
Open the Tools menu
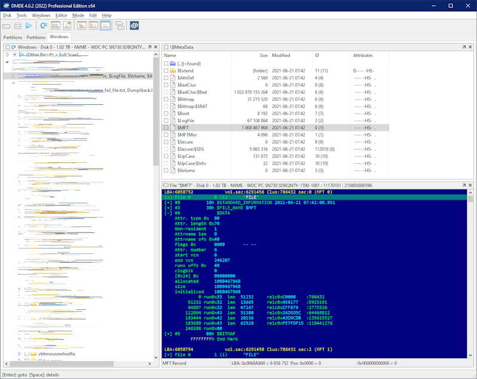click(21, 15)
